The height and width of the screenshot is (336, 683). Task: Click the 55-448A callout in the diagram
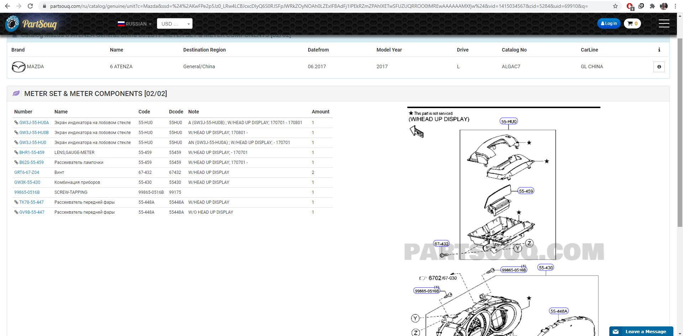(559, 311)
